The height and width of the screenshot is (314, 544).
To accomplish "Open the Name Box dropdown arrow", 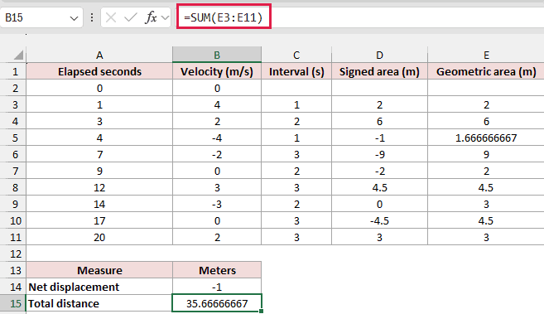I will point(74,17).
